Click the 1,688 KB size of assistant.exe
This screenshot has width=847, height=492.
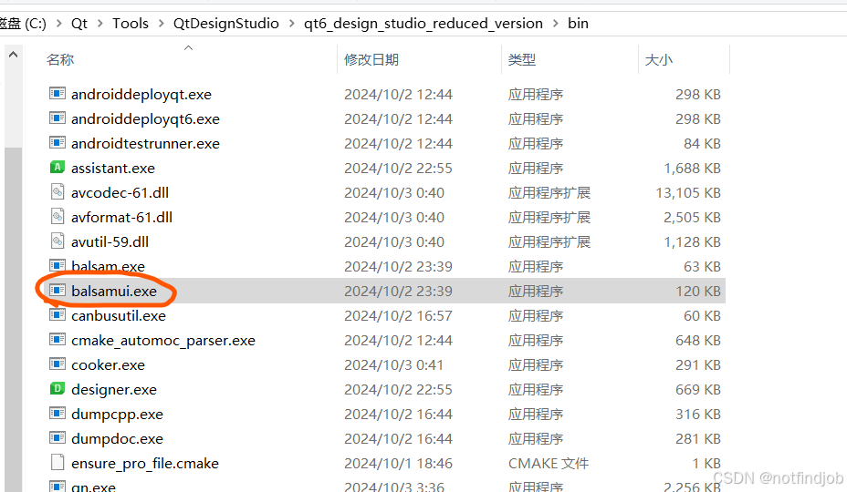tap(692, 169)
